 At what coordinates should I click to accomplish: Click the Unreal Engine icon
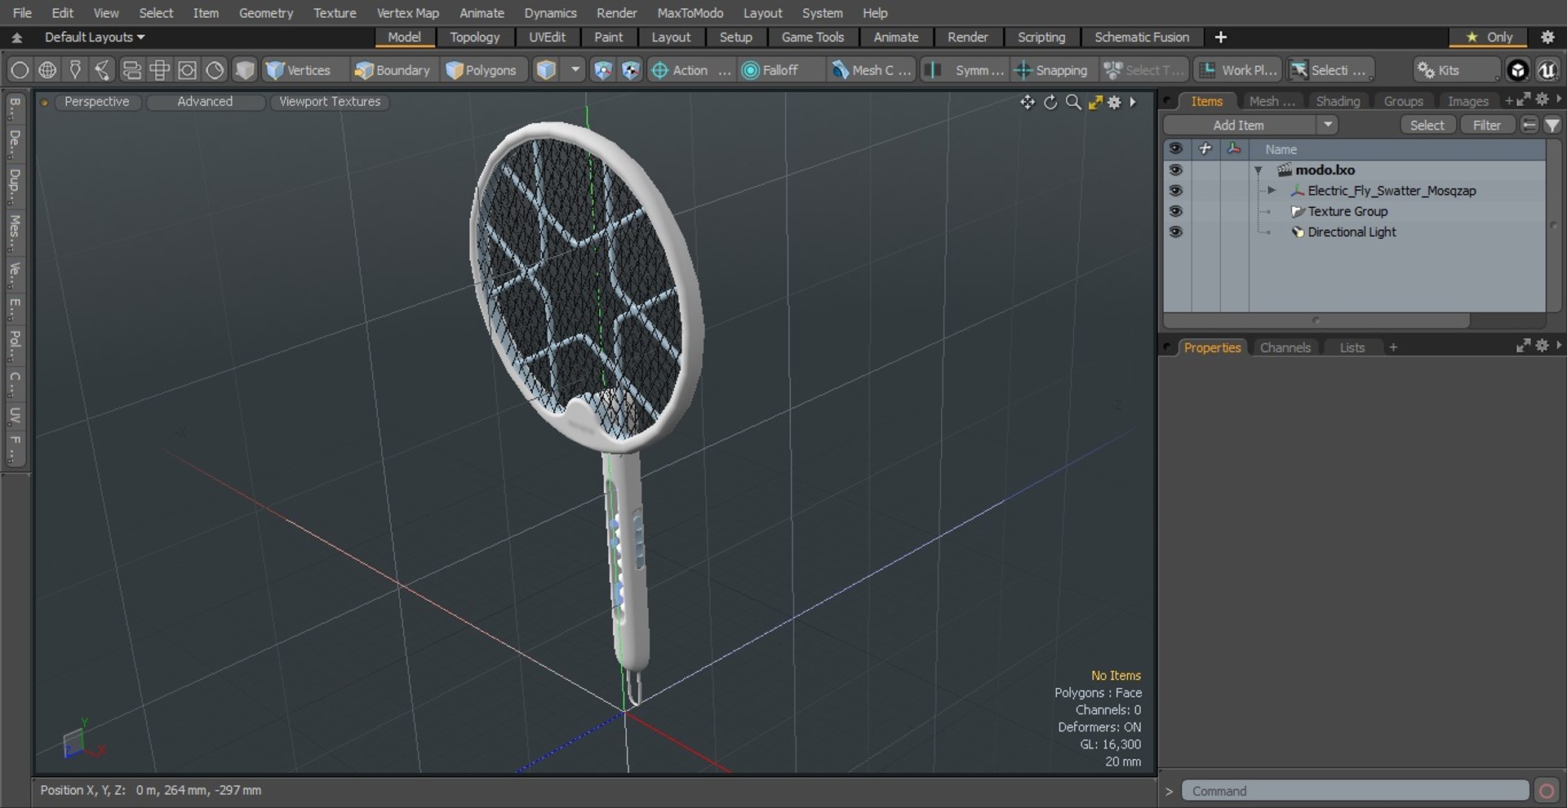click(x=1547, y=70)
